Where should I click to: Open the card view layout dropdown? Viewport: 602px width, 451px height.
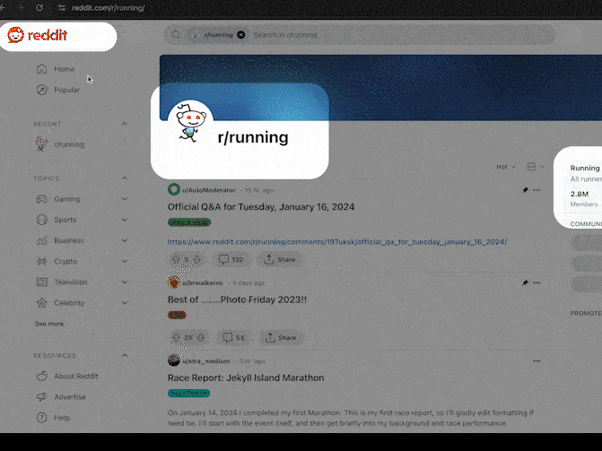(536, 167)
